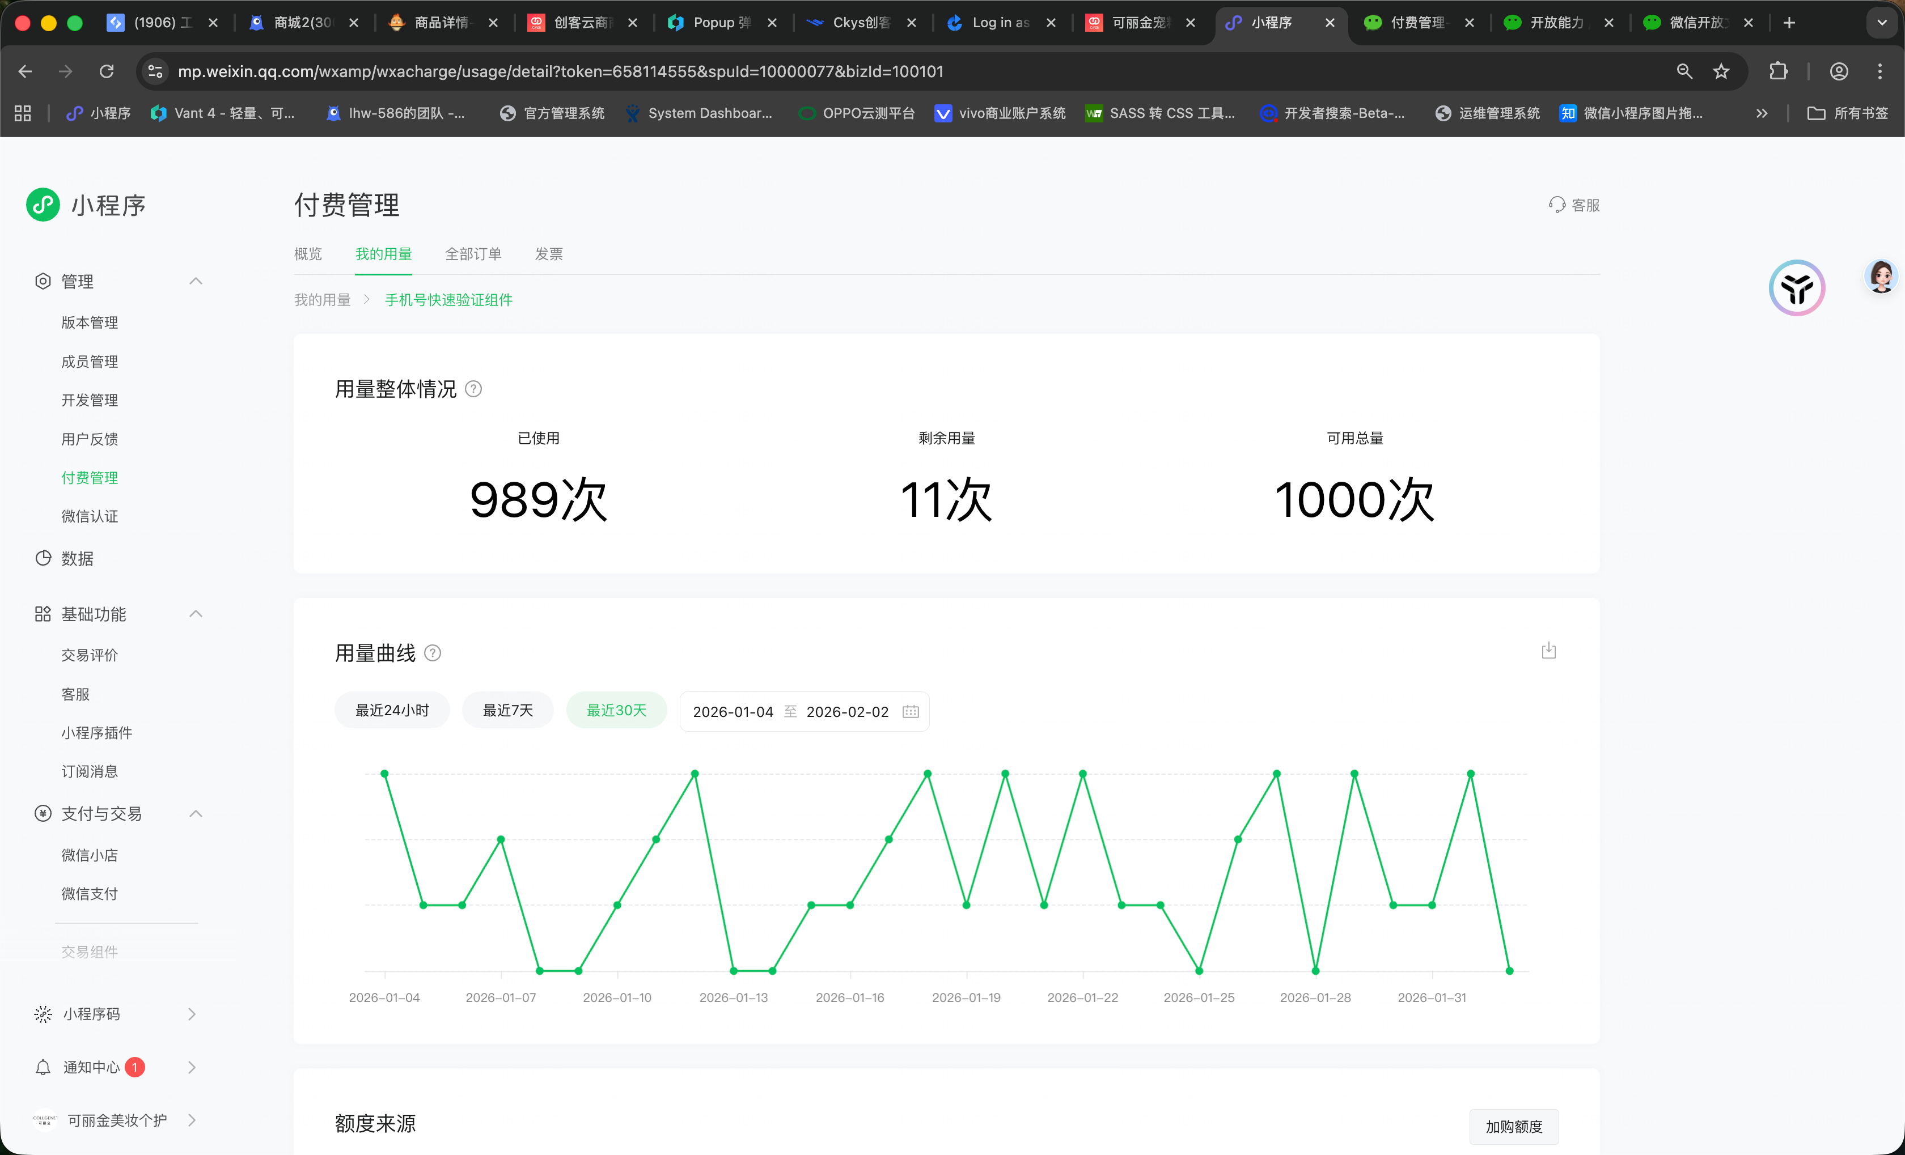Bookmark this page with the star icon
1905x1155 pixels.
[x=1720, y=71]
